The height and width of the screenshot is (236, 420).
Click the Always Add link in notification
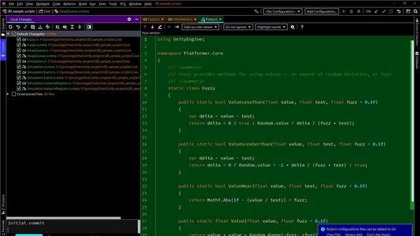(354, 235)
